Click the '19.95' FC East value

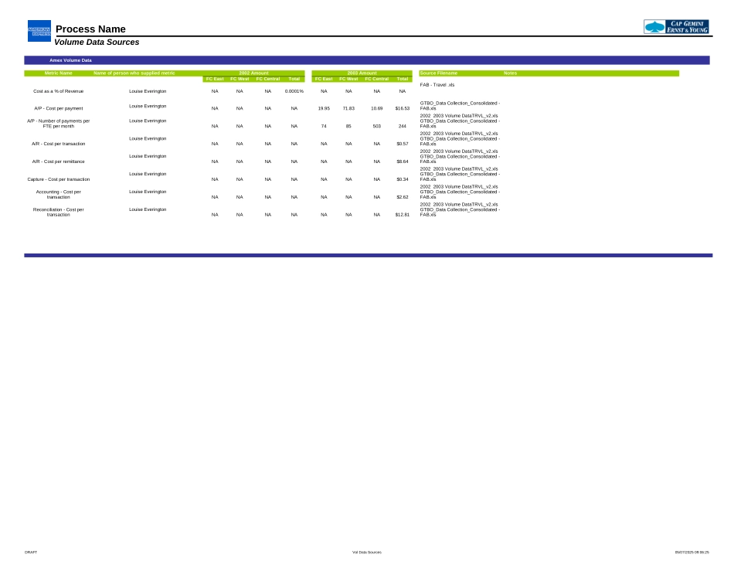point(324,108)
